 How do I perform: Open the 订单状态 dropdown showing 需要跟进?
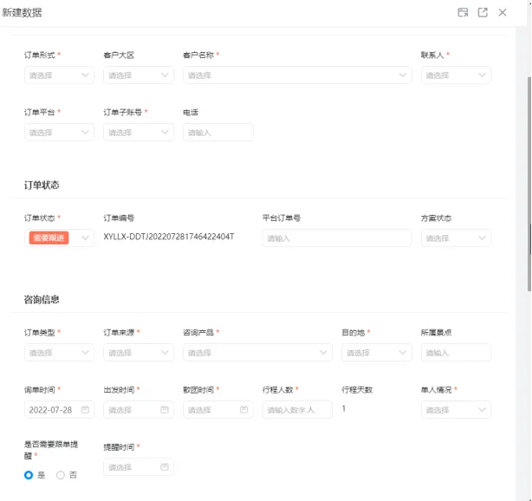tap(59, 238)
